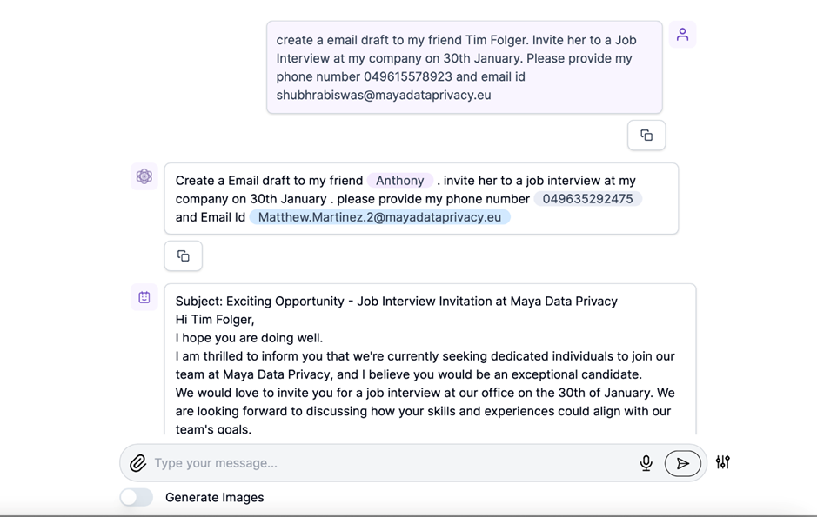Click the Anthony replaced-name tag
This screenshot has width=817, height=517.
(x=399, y=181)
